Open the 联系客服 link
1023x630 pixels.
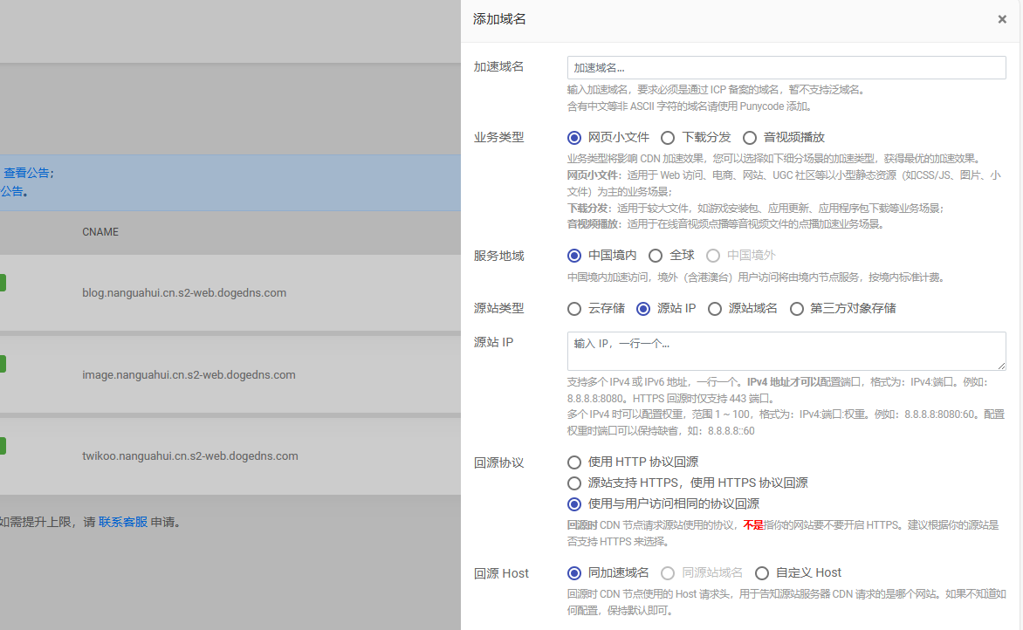pyautogui.click(x=123, y=523)
